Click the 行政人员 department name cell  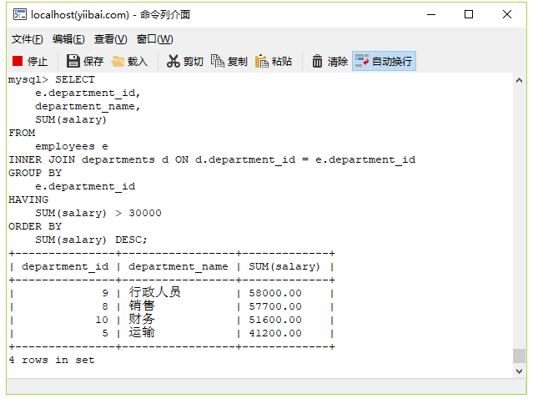[x=154, y=292]
